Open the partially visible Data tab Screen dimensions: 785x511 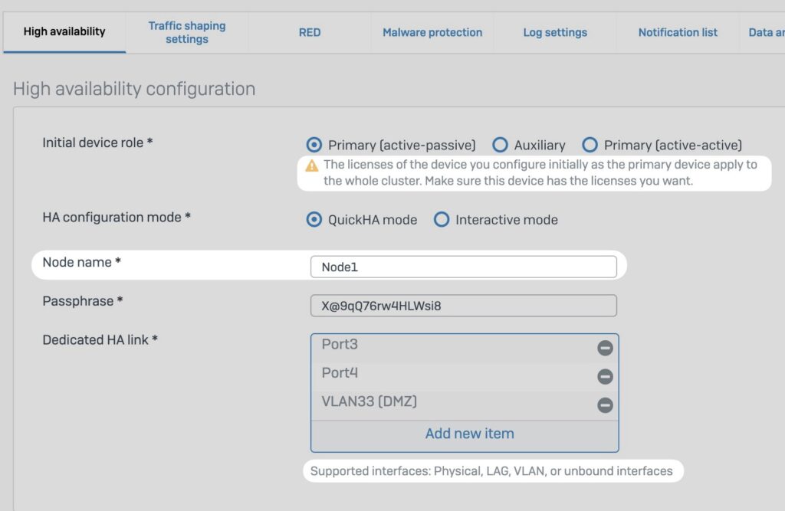[x=765, y=32]
